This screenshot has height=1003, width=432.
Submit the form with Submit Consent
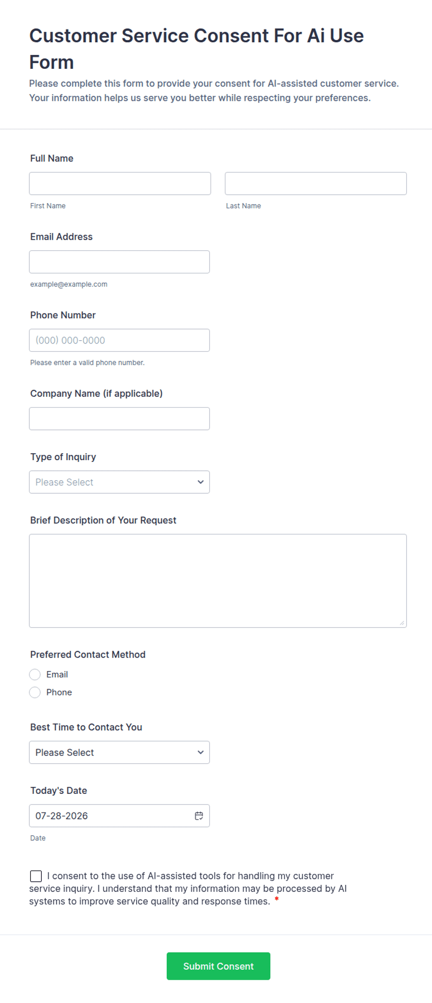(x=218, y=966)
